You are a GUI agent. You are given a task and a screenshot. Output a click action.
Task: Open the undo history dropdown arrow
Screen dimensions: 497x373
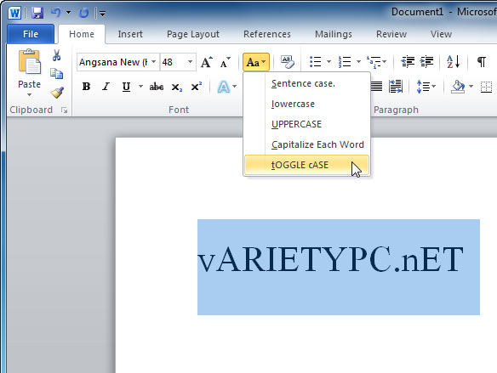[68, 13]
